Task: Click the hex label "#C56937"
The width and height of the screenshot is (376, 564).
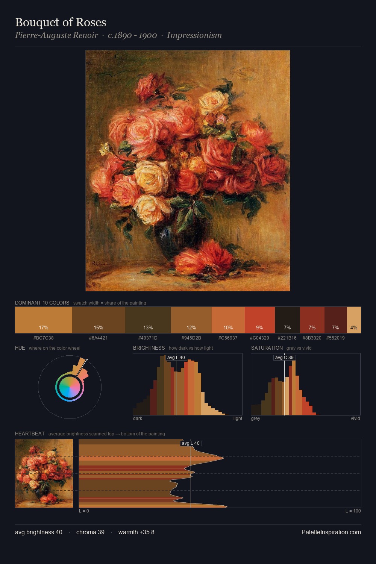Action: click(228, 338)
